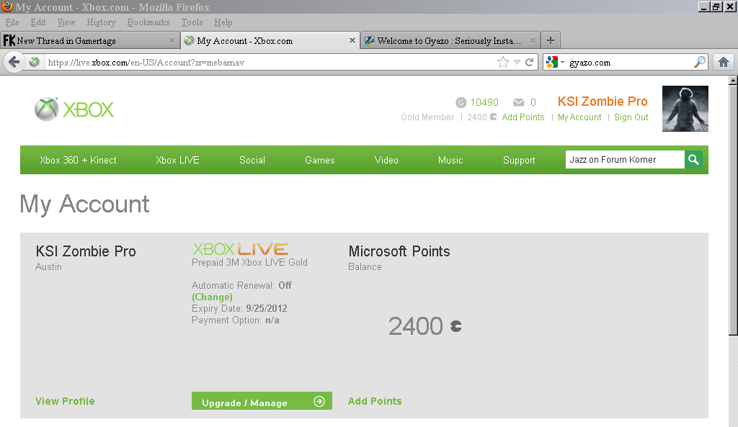
Task: Open the search engine selector icon
Action: click(x=555, y=62)
